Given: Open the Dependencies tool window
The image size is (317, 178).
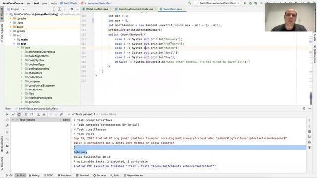Looking at the screenshot, I should [133, 175].
